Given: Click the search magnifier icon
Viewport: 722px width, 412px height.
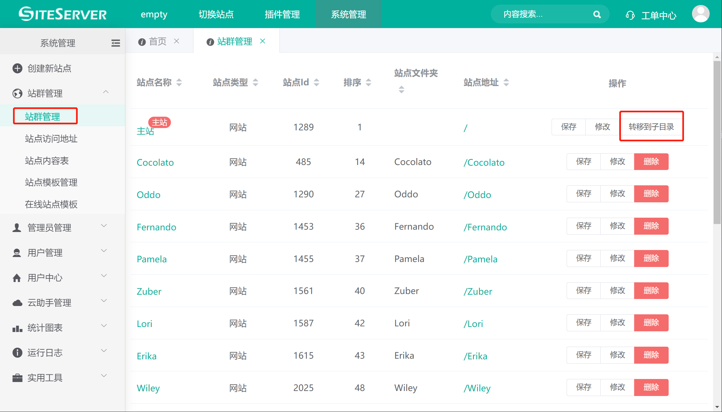Looking at the screenshot, I should tap(597, 14).
